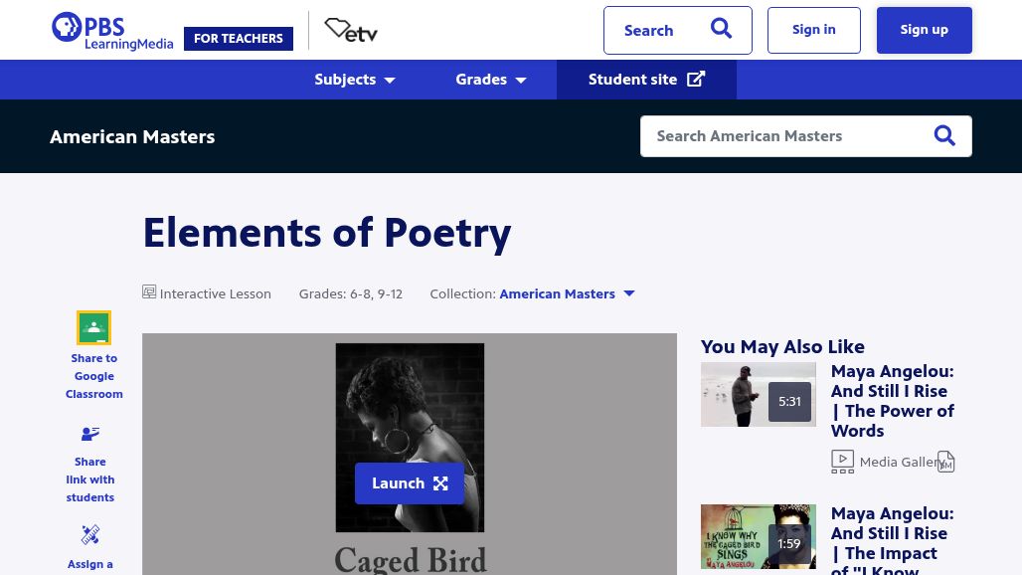
Task: Submit American Masters search with magnifier icon
Action: pos(944,136)
